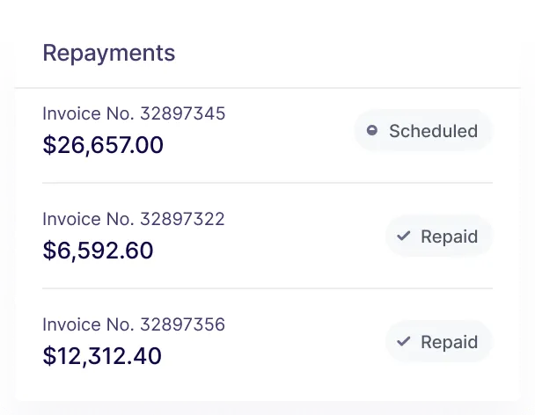Image resolution: width=535 pixels, height=415 pixels.
Task: Click the checkmark icon for invoice 32897356
Action: coord(404,342)
